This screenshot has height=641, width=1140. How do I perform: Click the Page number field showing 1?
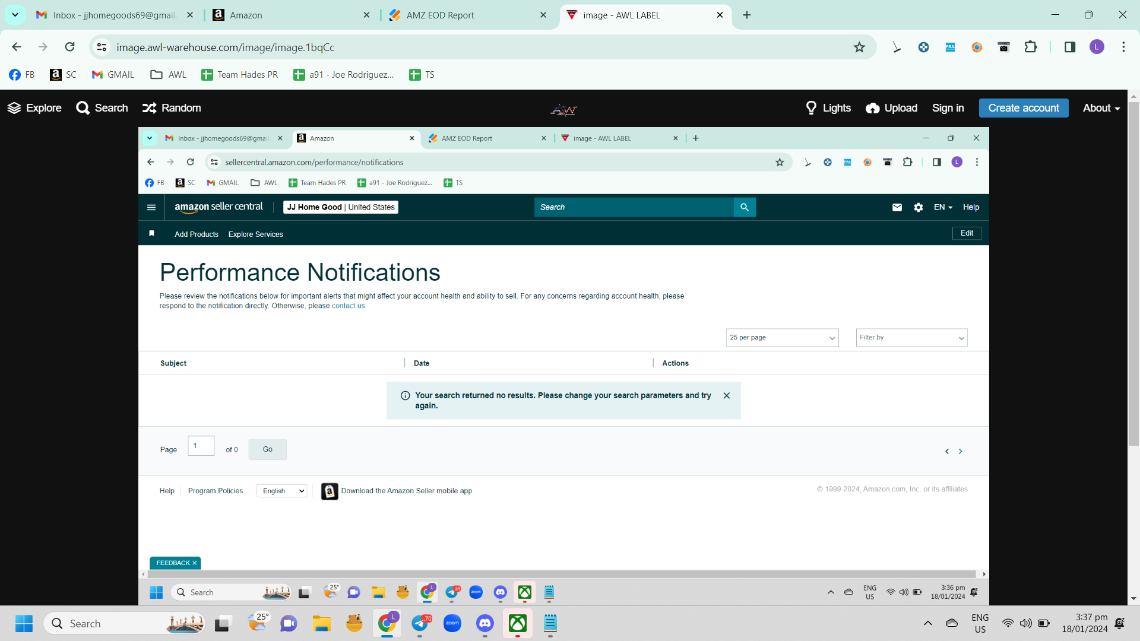[x=201, y=446]
